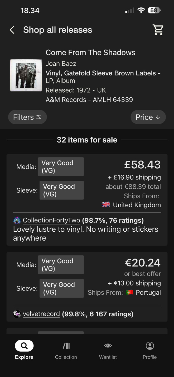174x377 pixels.
Task: Go to the Profile tab
Action: click(150, 350)
